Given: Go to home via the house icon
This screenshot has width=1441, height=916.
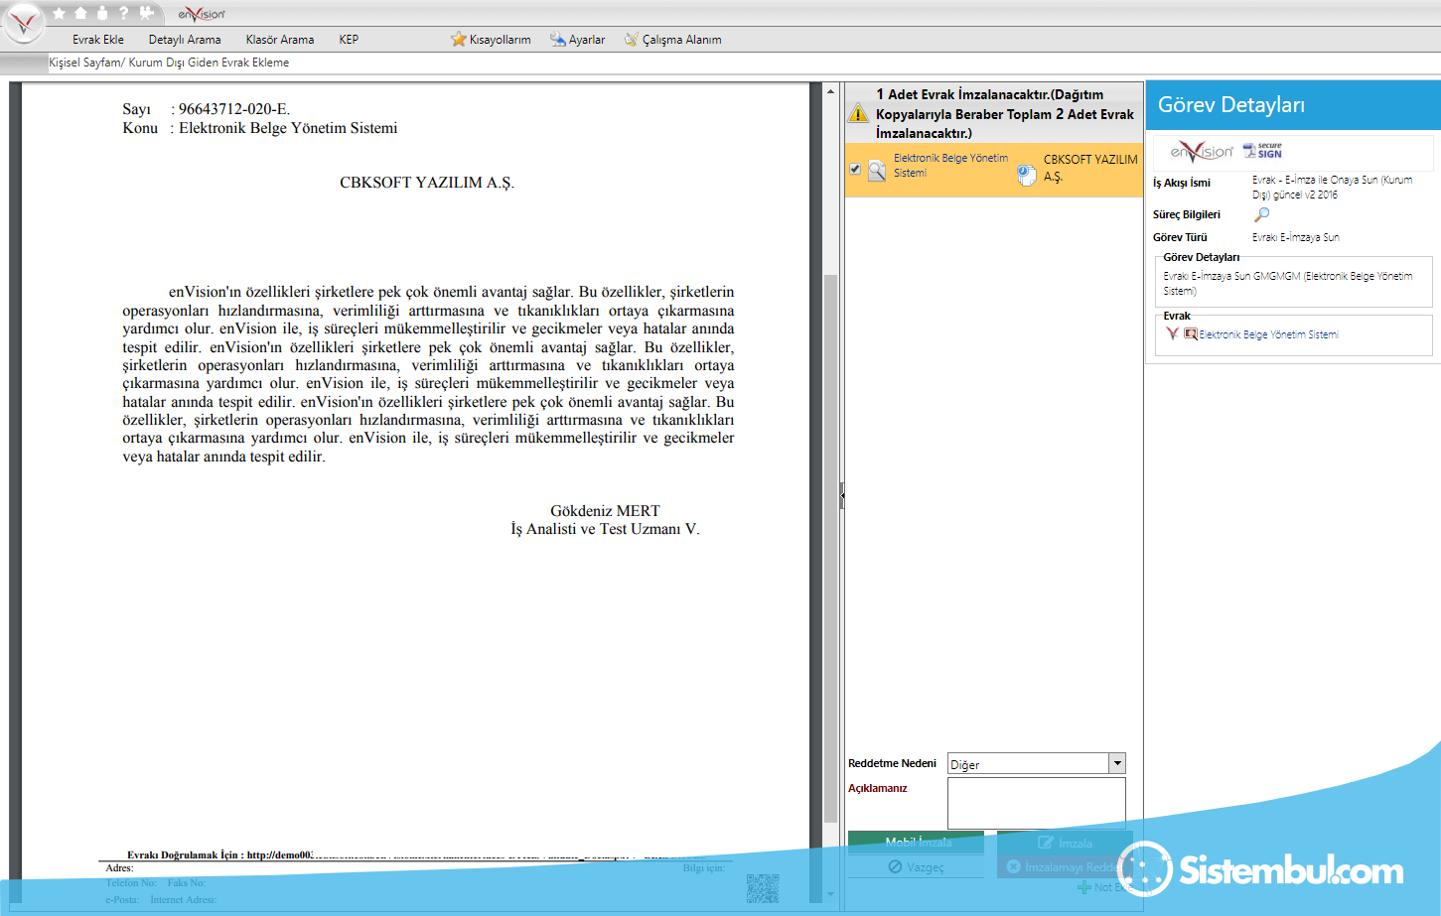Looking at the screenshot, I should (80, 13).
